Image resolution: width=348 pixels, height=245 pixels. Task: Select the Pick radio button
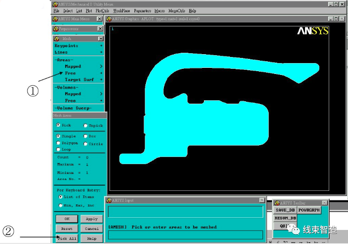58,125
